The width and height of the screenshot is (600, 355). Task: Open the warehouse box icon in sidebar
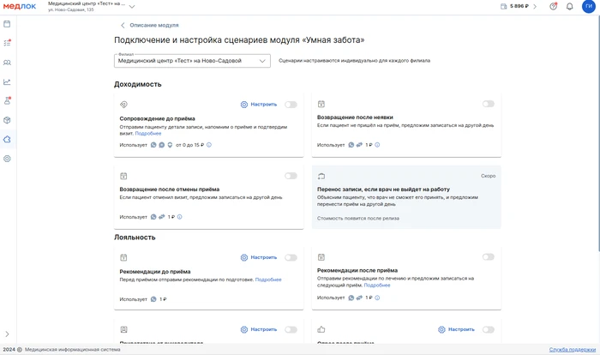(x=7, y=120)
